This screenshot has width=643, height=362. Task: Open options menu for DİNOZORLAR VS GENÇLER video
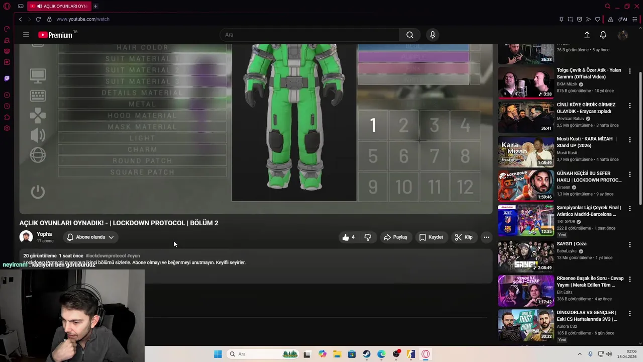[629, 313]
